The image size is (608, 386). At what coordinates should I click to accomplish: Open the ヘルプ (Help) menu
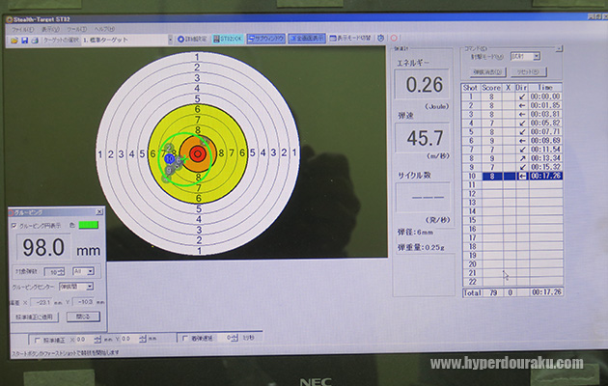[105, 29]
